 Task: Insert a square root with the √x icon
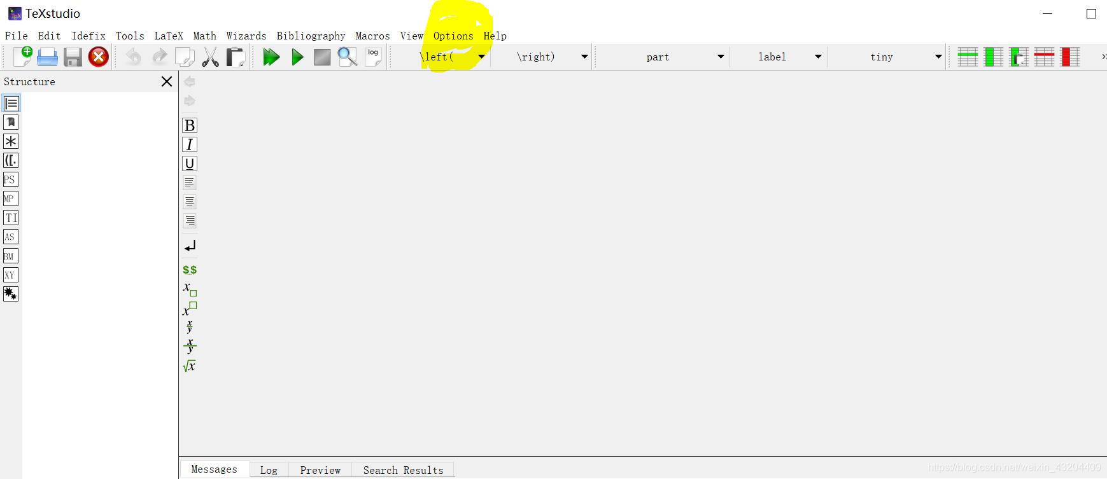(x=189, y=366)
